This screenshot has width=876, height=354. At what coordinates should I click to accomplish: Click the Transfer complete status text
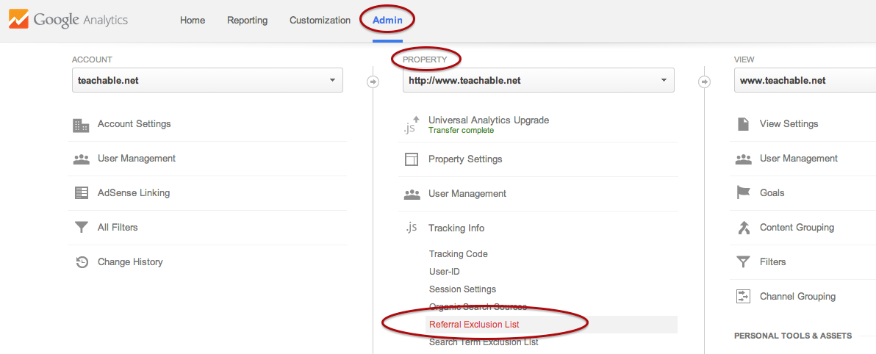[x=461, y=130]
